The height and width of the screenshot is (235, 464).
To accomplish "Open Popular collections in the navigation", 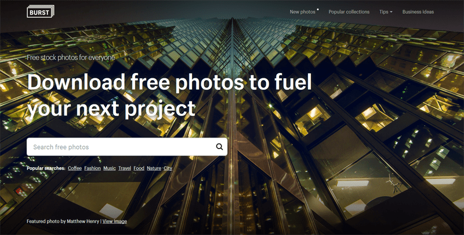I will pos(349,12).
